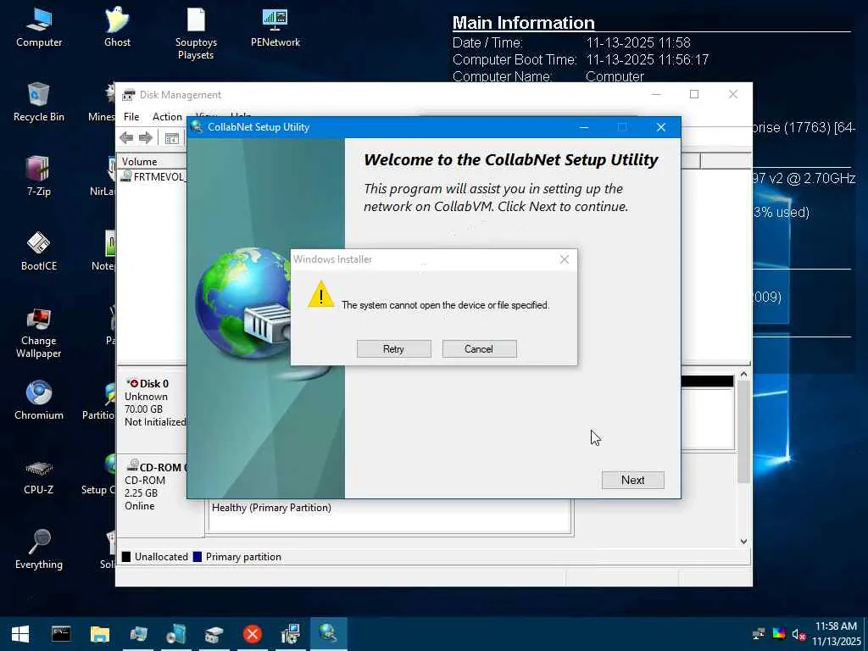Open the Everything search desktop icon

coord(39,549)
